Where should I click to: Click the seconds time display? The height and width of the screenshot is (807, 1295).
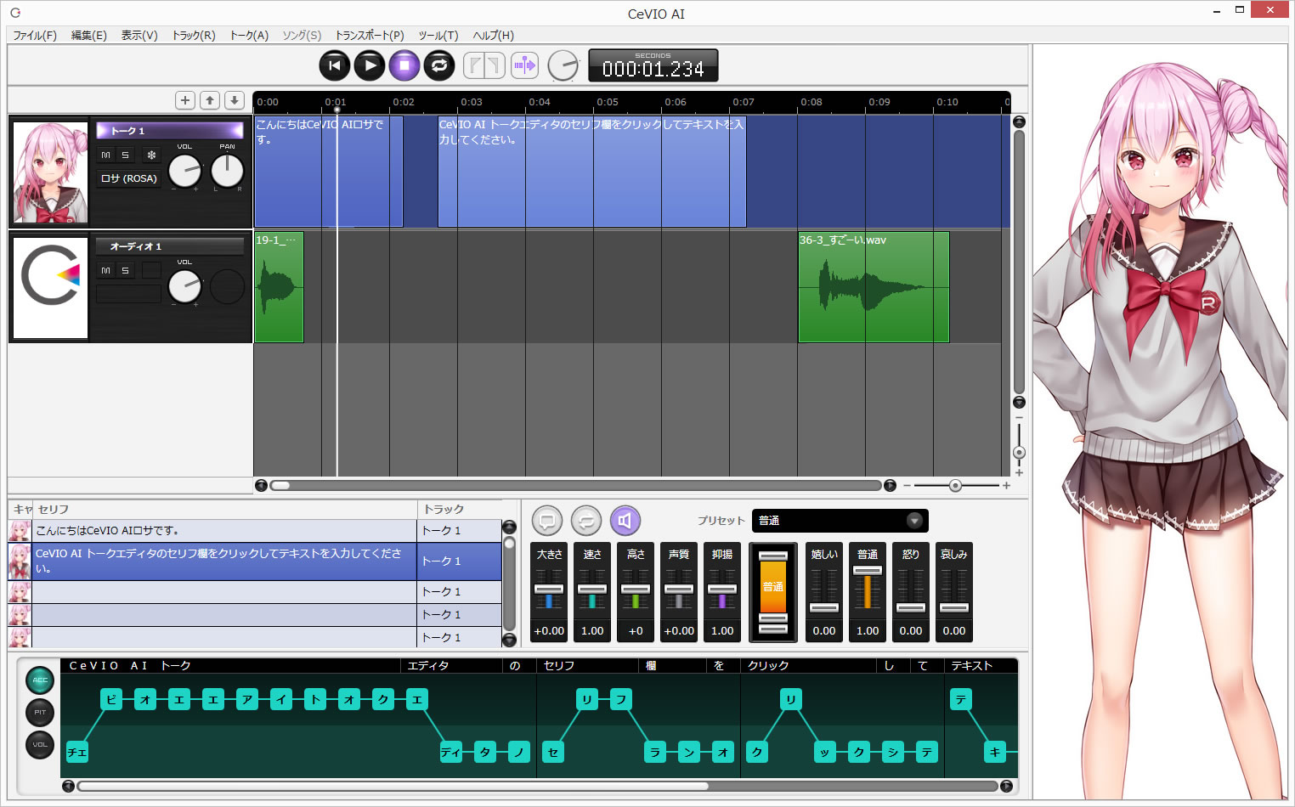[x=653, y=65]
